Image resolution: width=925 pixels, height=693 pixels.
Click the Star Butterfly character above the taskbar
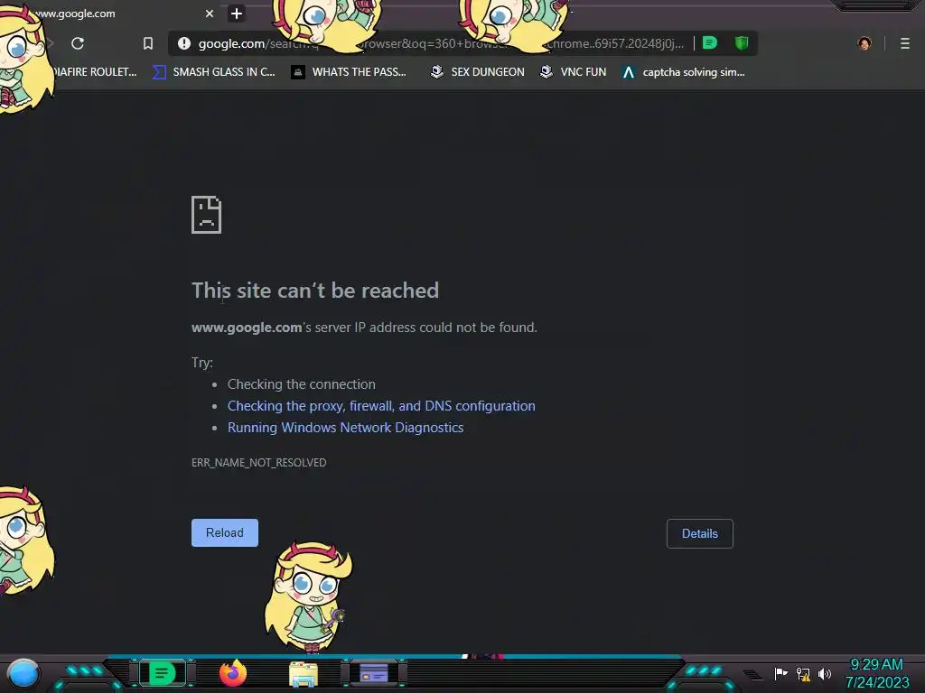click(x=308, y=597)
